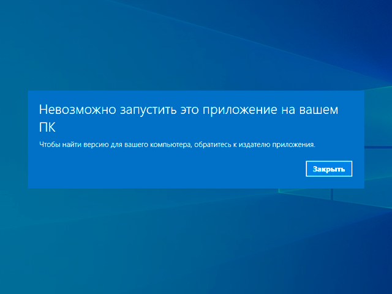This screenshot has height=294, width=392.
Task: Click the Закрыть button
Action: (x=329, y=169)
